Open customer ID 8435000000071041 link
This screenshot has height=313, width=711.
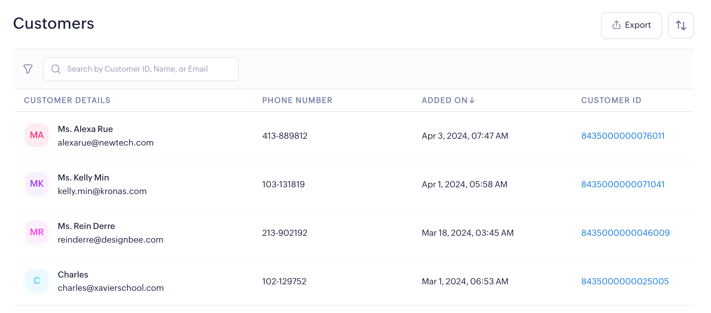(623, 184)
